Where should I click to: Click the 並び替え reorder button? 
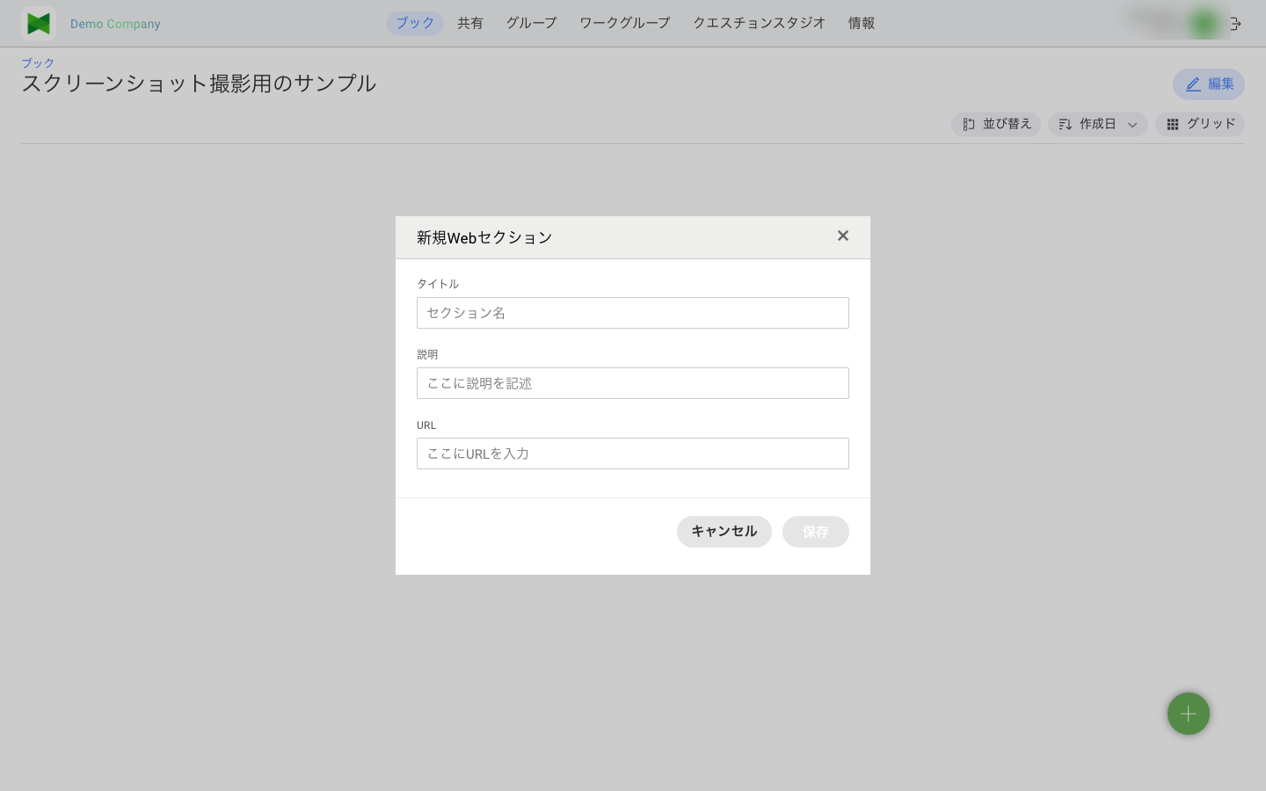point(996,124)
